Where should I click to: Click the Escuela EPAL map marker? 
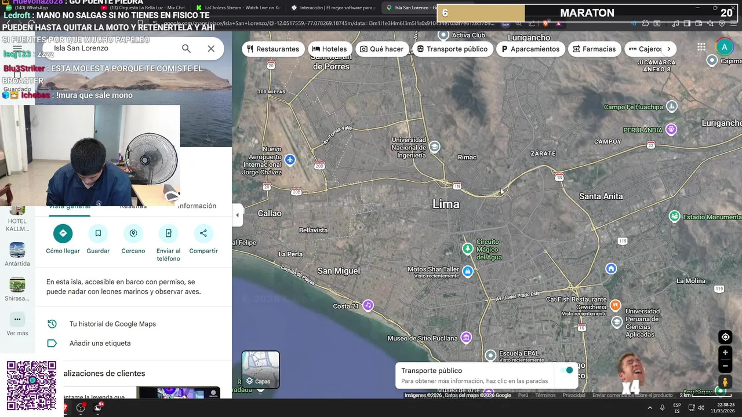pyautogui.click(x=490, y=354)
